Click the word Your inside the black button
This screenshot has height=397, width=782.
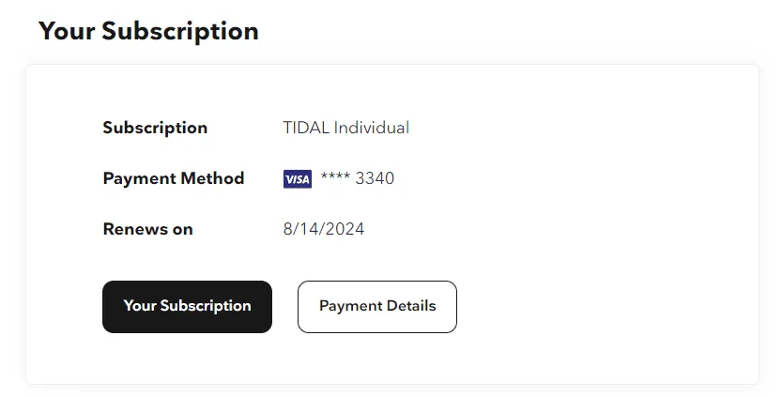140,306
